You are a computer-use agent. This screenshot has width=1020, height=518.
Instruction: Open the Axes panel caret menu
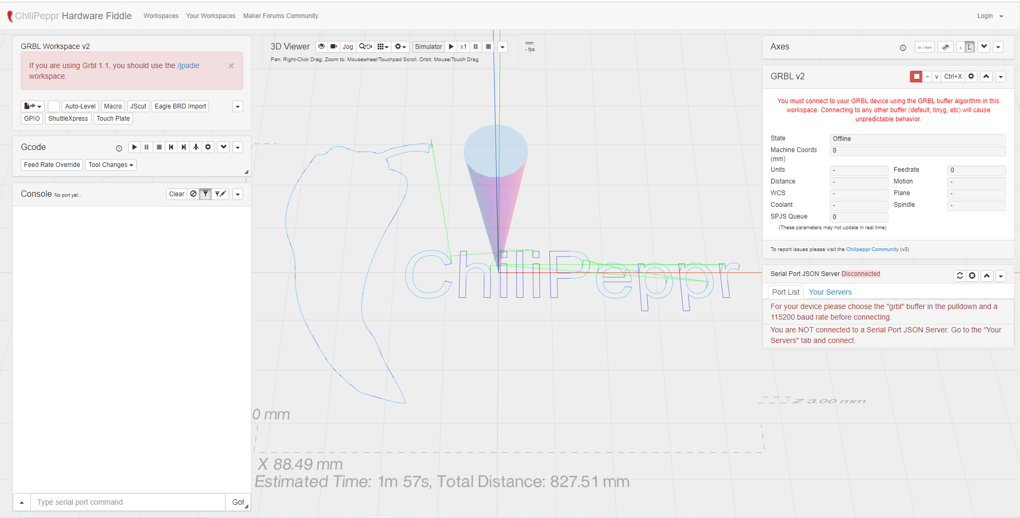(x=998, y=47)
